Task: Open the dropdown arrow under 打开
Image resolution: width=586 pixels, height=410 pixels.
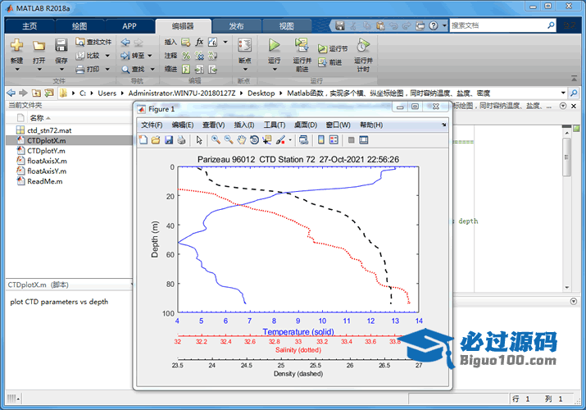Action: [39, 70]
